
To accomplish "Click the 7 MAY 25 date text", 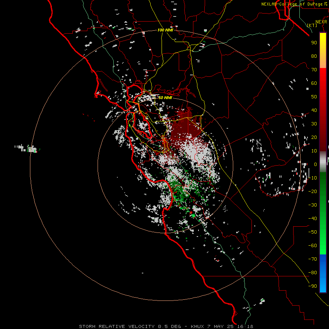I will [220, 326].
